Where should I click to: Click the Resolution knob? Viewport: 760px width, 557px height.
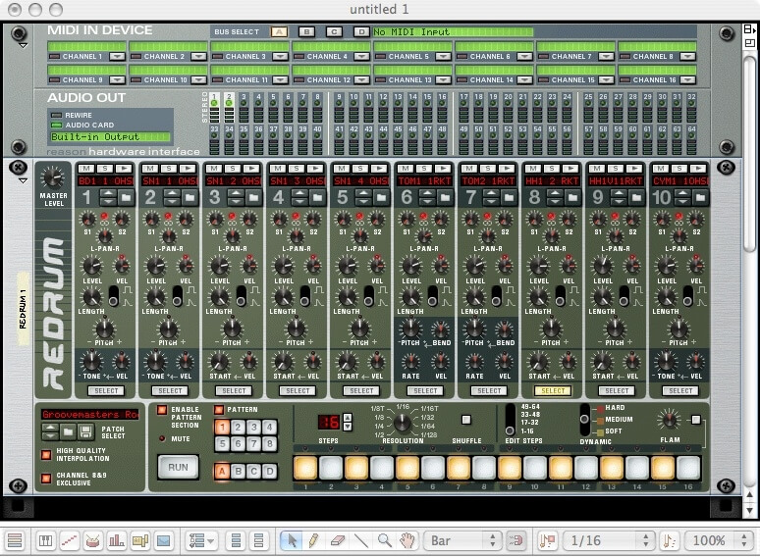403,423
